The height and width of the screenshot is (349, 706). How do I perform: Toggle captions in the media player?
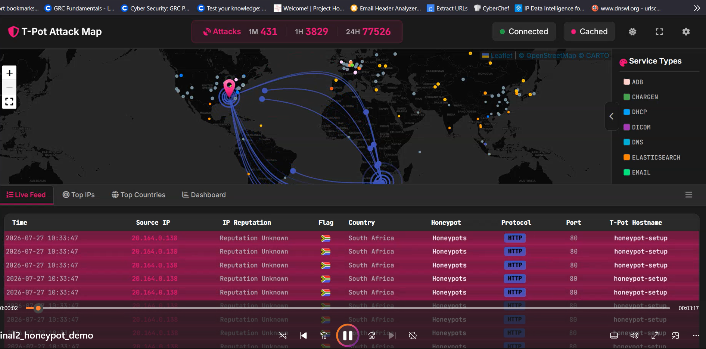[614, 336]
